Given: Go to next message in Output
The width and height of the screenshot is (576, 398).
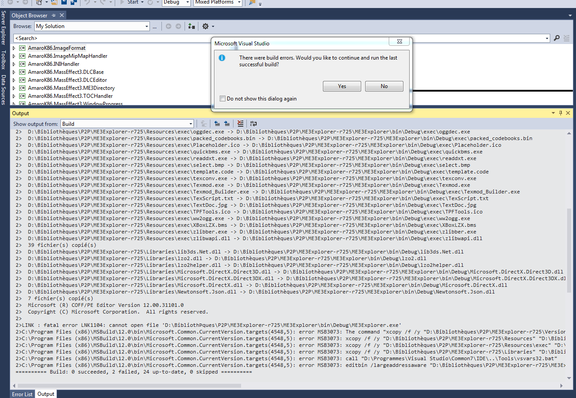Looking at the screenshot, I should tap(227, 124).
